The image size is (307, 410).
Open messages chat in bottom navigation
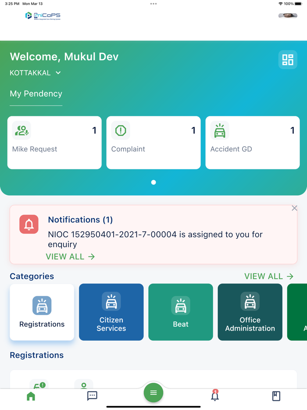click(x=92, y=396)
